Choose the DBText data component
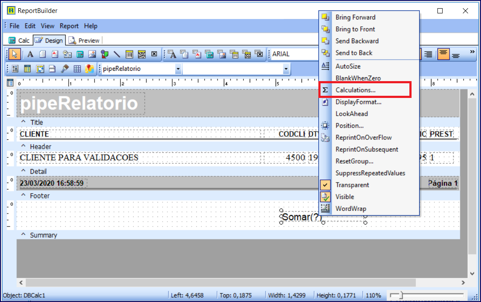The height and width of the screenshot is (302, 481). (173, 54)
